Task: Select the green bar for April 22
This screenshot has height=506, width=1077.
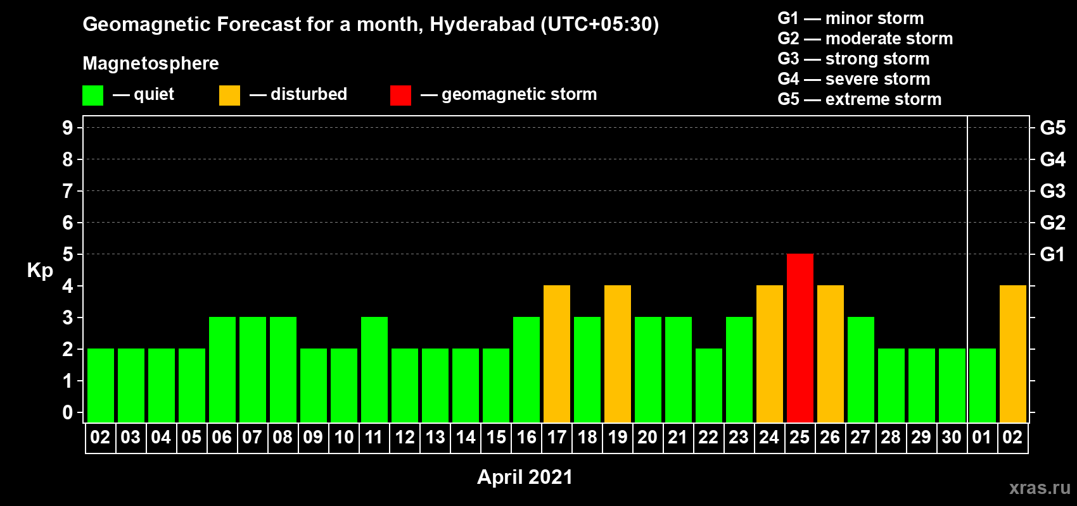Action: (x=709, y=385)
